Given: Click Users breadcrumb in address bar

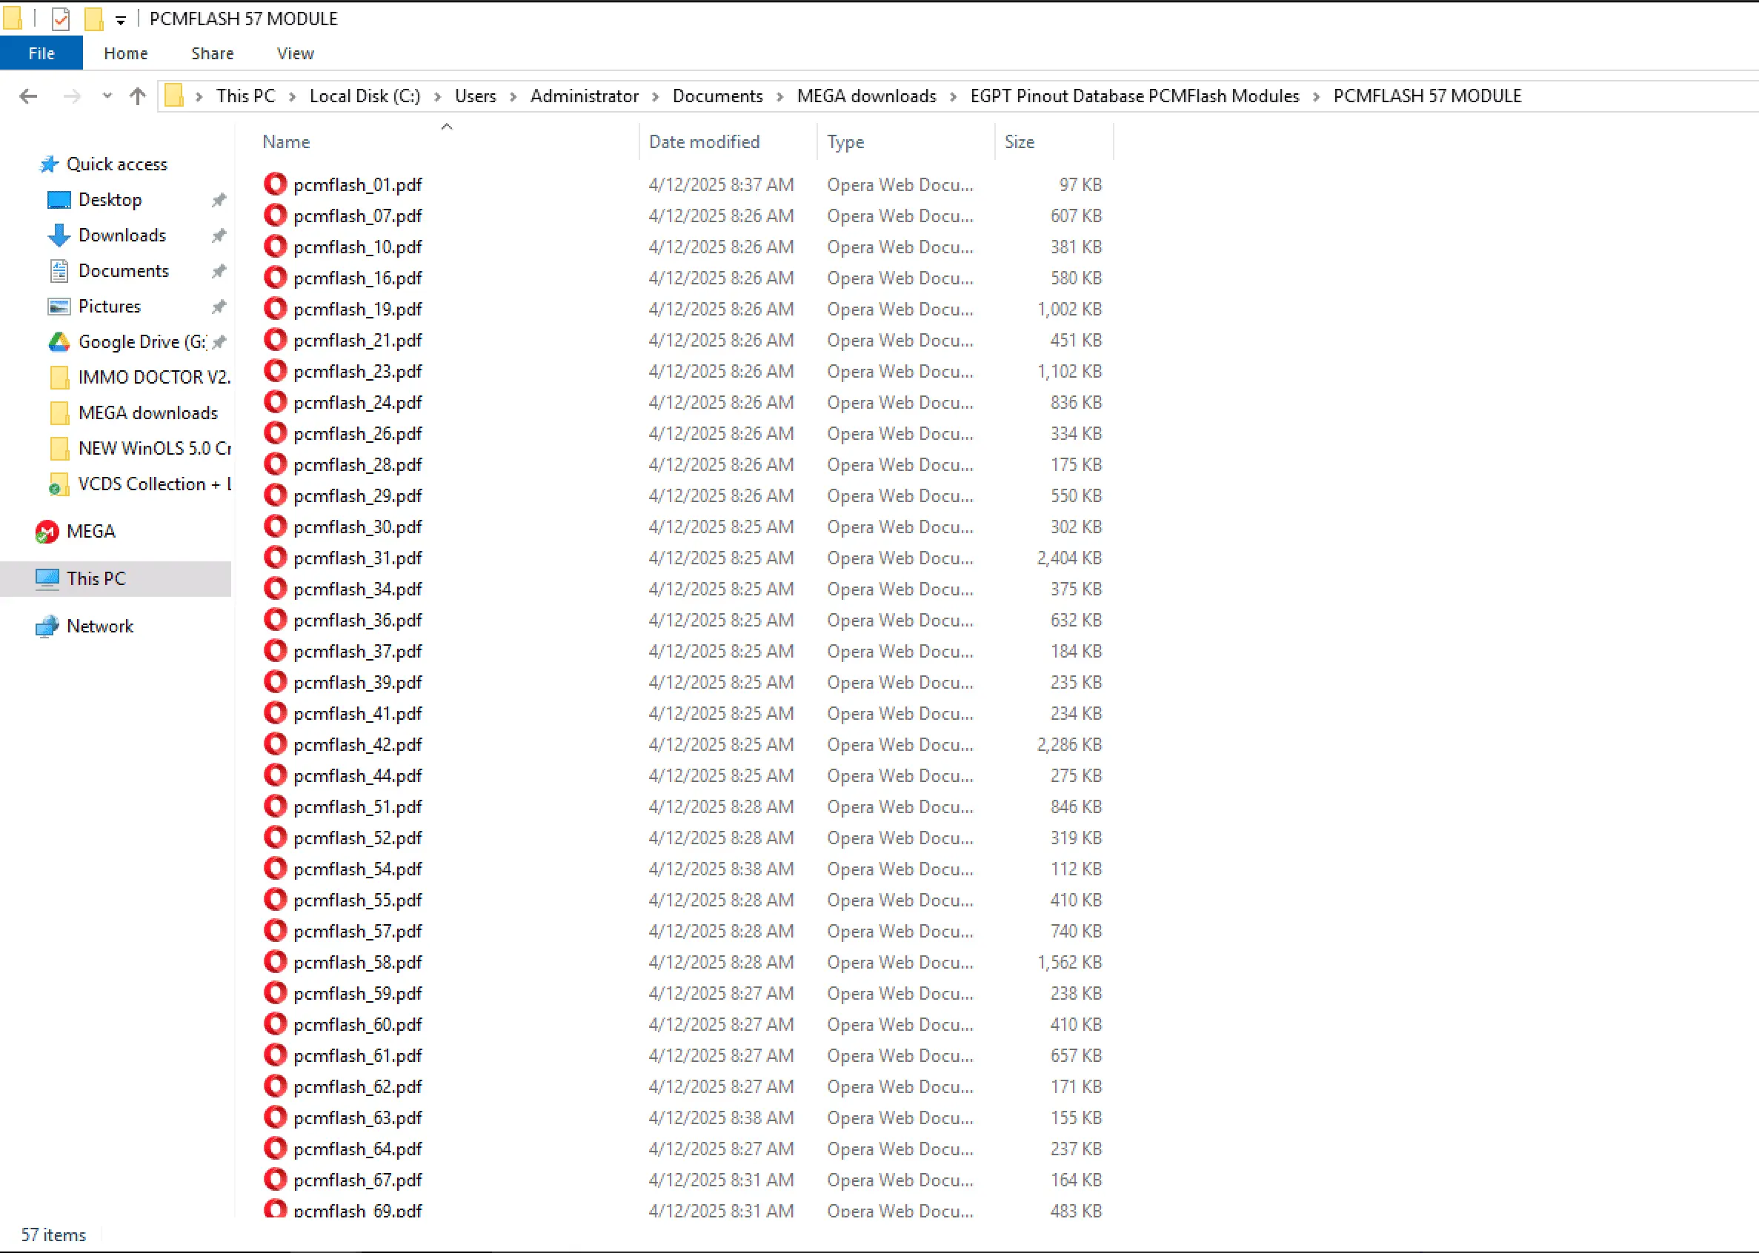Looking at the screenshot, I should point(476,96).
